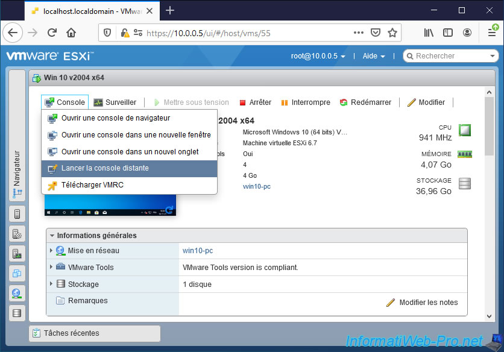Select Ouvrir une console de navigateur

pyautogui.click(x=129, y=118)
